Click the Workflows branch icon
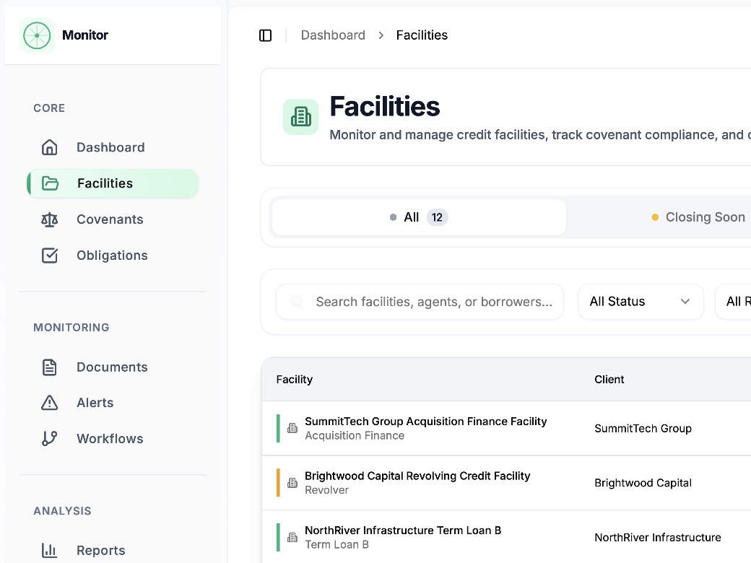The image size is (751, 563). [49, 438]
